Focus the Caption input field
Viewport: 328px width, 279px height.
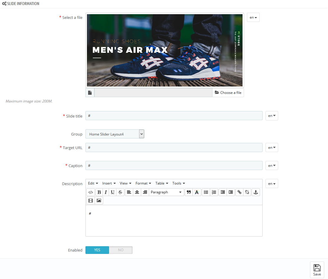click(x=174, y=166)
